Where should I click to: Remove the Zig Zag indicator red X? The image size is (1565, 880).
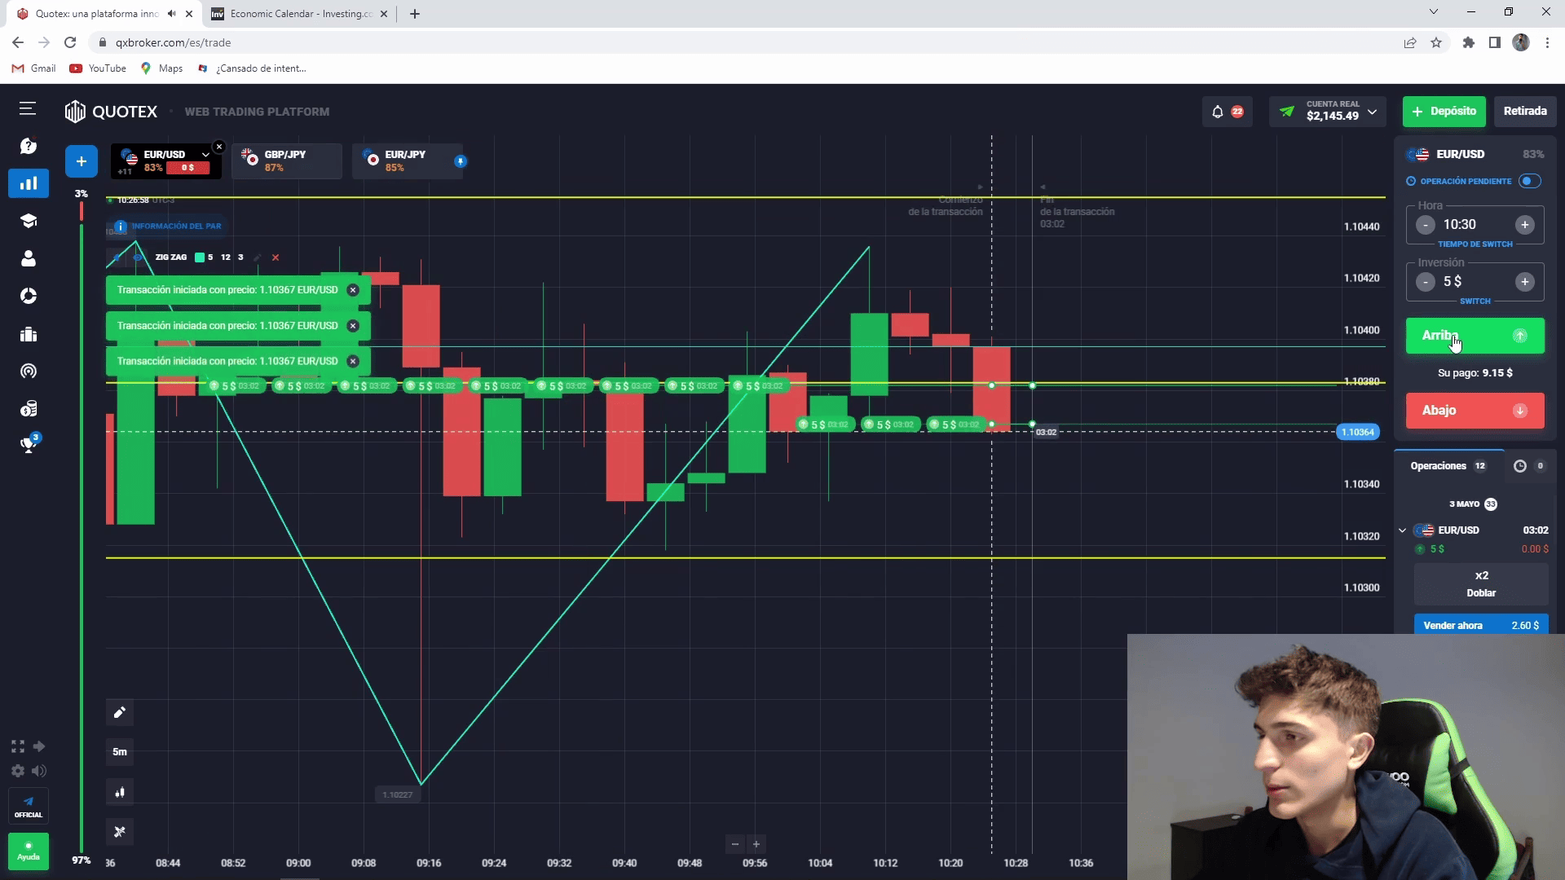click(276, 257)
